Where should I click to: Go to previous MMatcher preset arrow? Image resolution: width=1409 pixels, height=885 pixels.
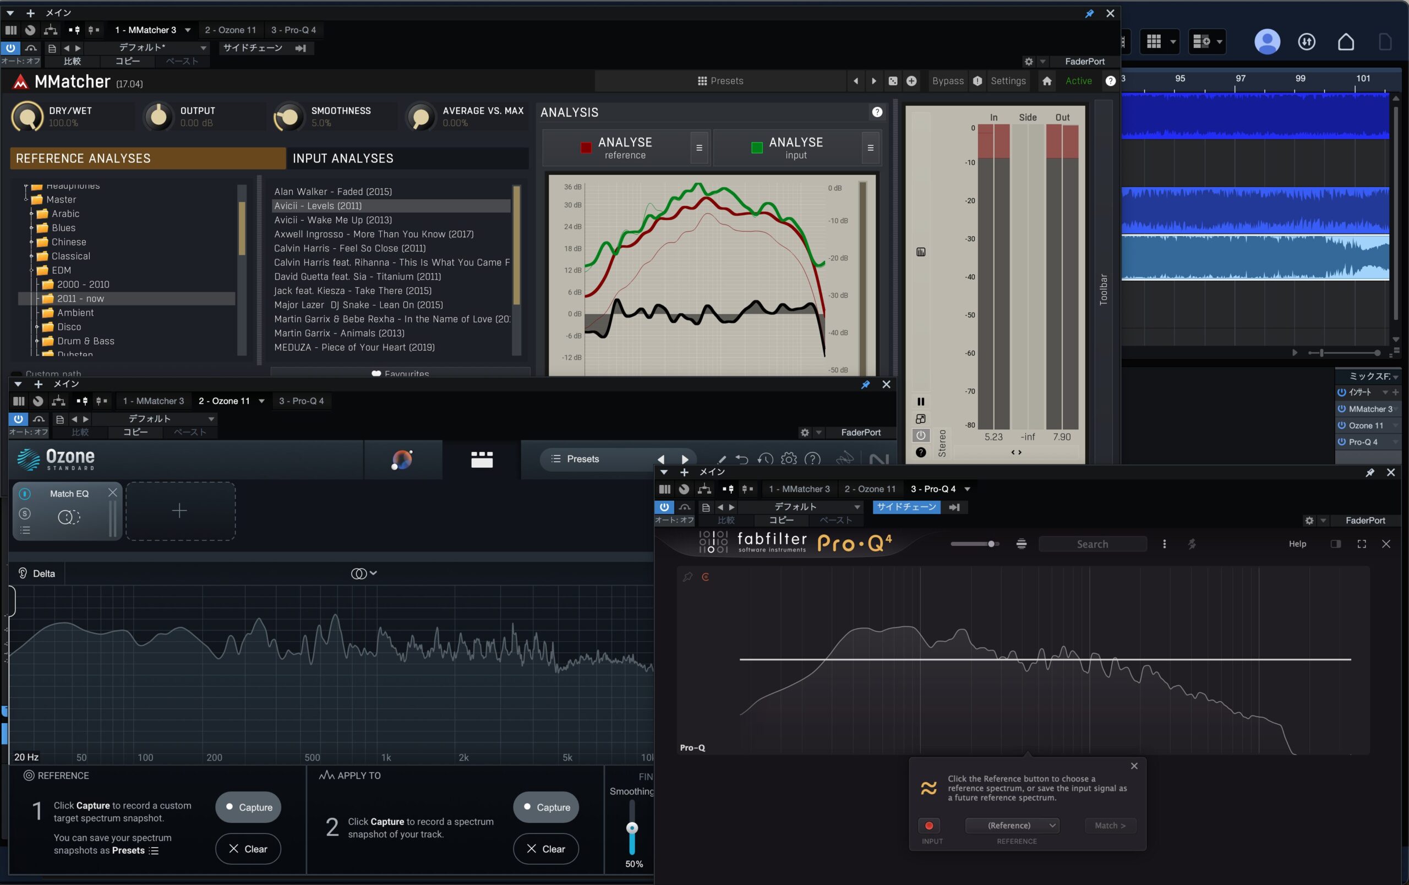tap(856, 81)
